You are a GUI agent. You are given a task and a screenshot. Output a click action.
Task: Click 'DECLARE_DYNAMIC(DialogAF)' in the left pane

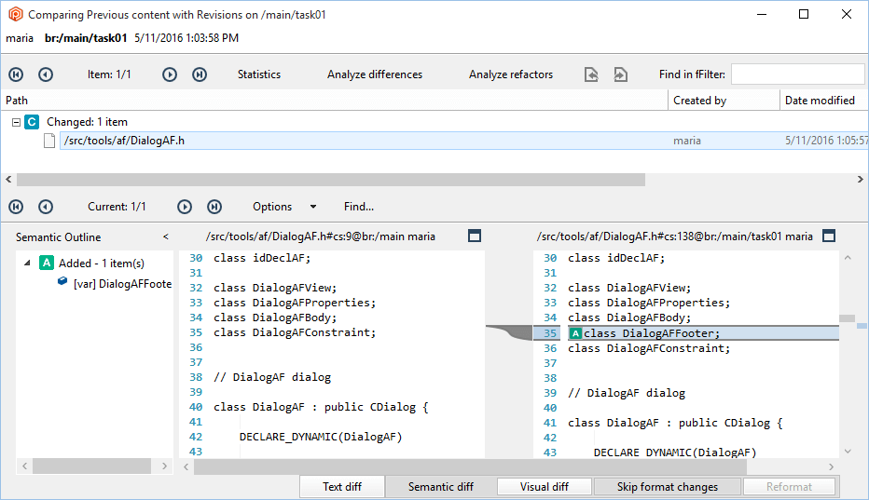click(321, 437)
